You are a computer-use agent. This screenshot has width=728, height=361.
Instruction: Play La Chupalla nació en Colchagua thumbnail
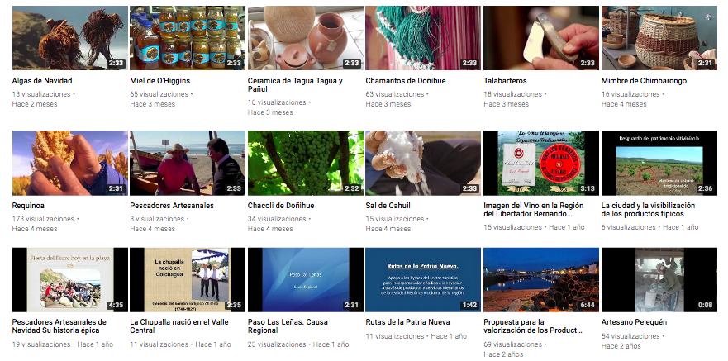[x=188, y=279]
